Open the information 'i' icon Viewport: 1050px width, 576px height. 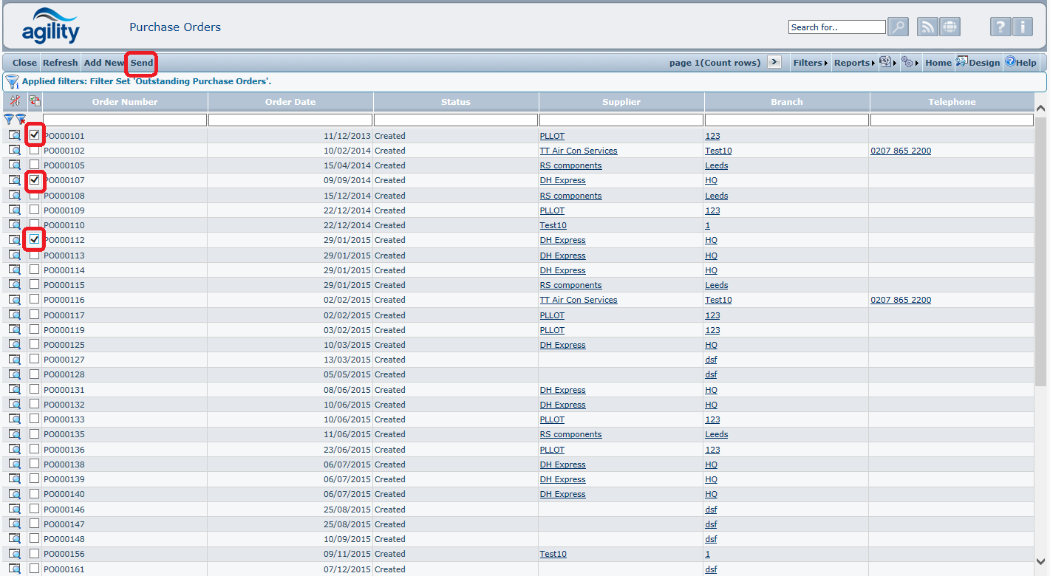pos(1023,27)
